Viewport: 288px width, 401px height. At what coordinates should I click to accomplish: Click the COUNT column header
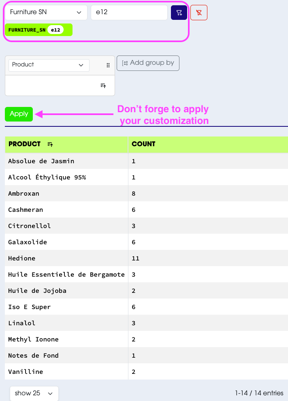pos(143,144)
